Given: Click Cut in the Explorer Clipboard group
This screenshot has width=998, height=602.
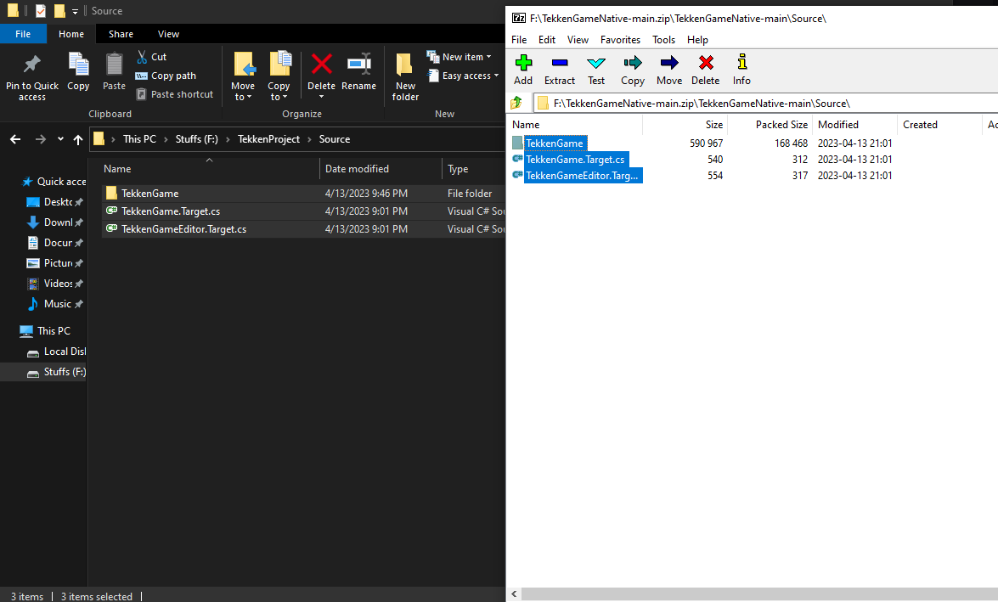Looking at the screenshot, I should pos(151,57).
